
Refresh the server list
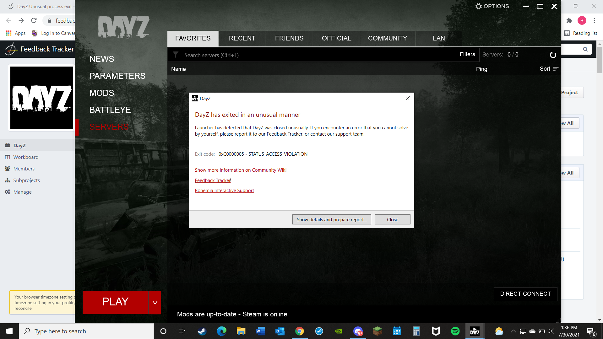tap(553, 55)
